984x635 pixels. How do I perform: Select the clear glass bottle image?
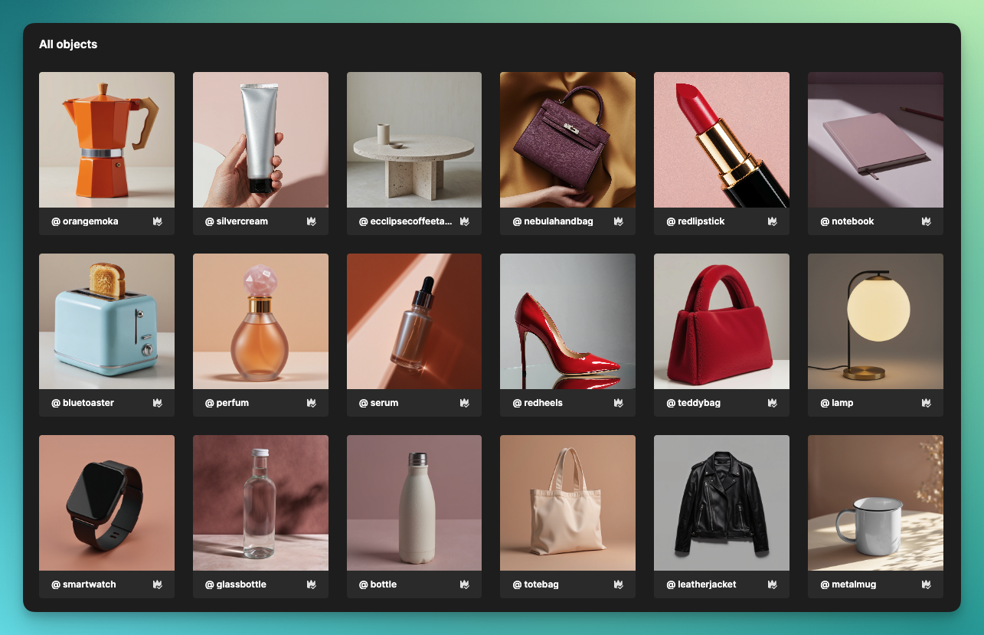tap(260, 502)
